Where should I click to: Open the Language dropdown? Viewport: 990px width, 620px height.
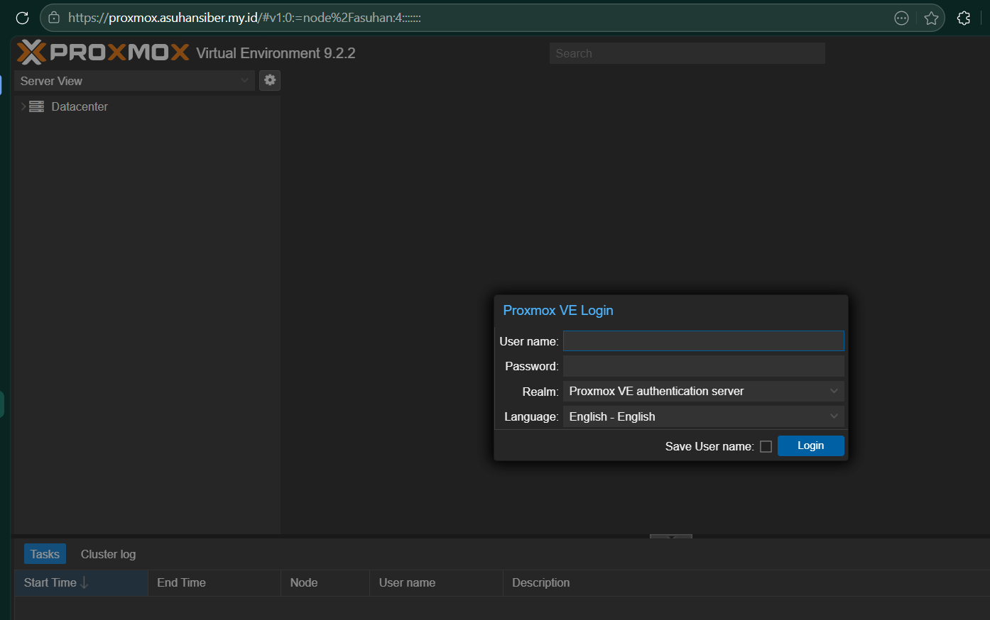(x=703, y=416)
